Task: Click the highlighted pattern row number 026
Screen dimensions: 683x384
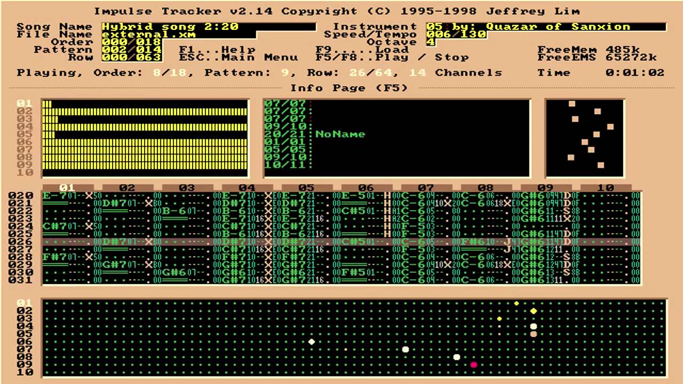Action: pos(21,242)
